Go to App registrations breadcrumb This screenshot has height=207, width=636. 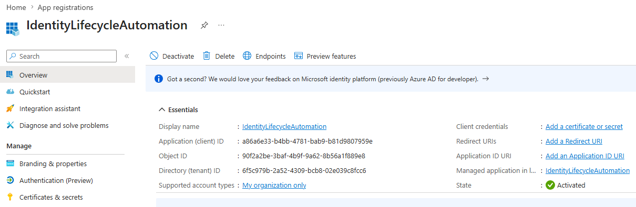[65, 7]
